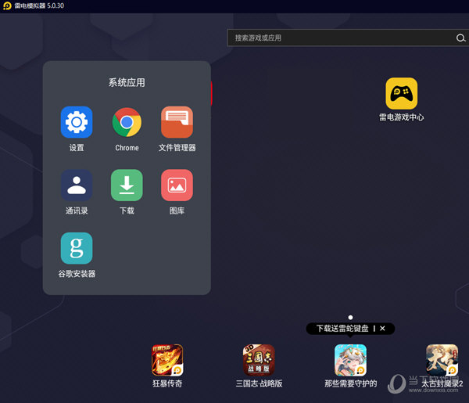Launch the 三国志·战略版 game

[259, 360]
